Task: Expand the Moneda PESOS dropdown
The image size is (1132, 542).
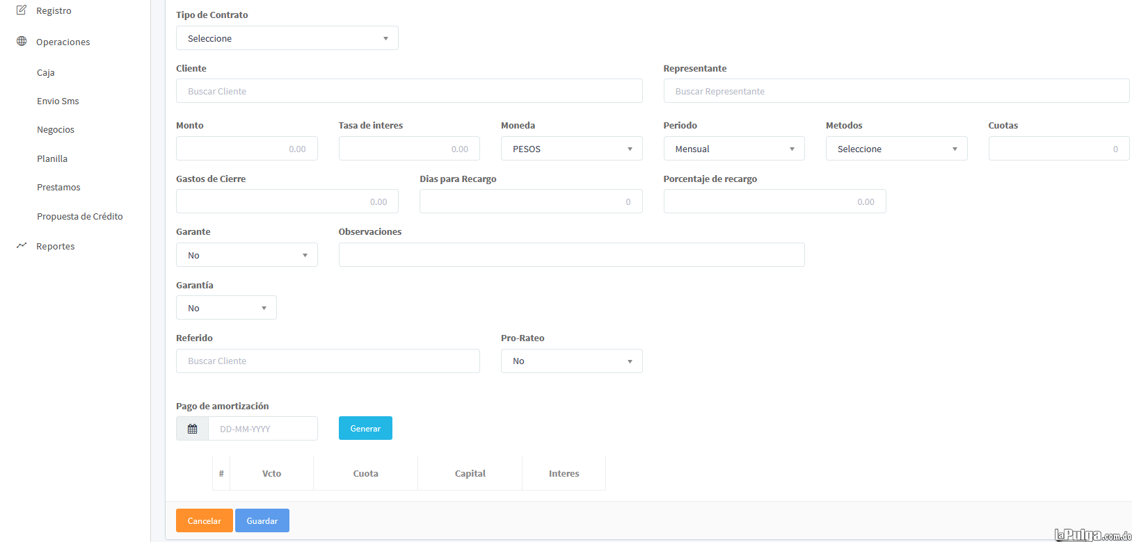Action: 572,149
